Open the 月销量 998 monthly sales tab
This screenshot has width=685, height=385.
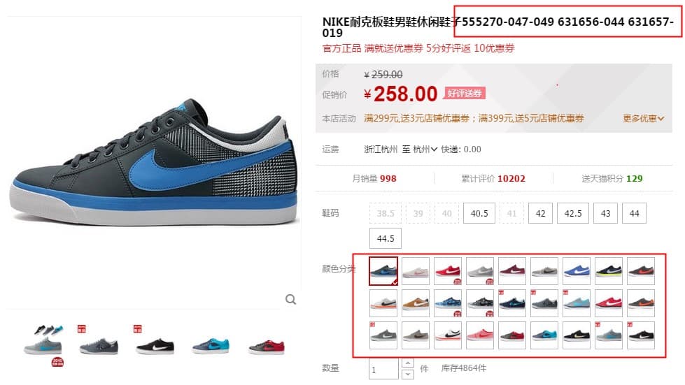tap(374, 178)
